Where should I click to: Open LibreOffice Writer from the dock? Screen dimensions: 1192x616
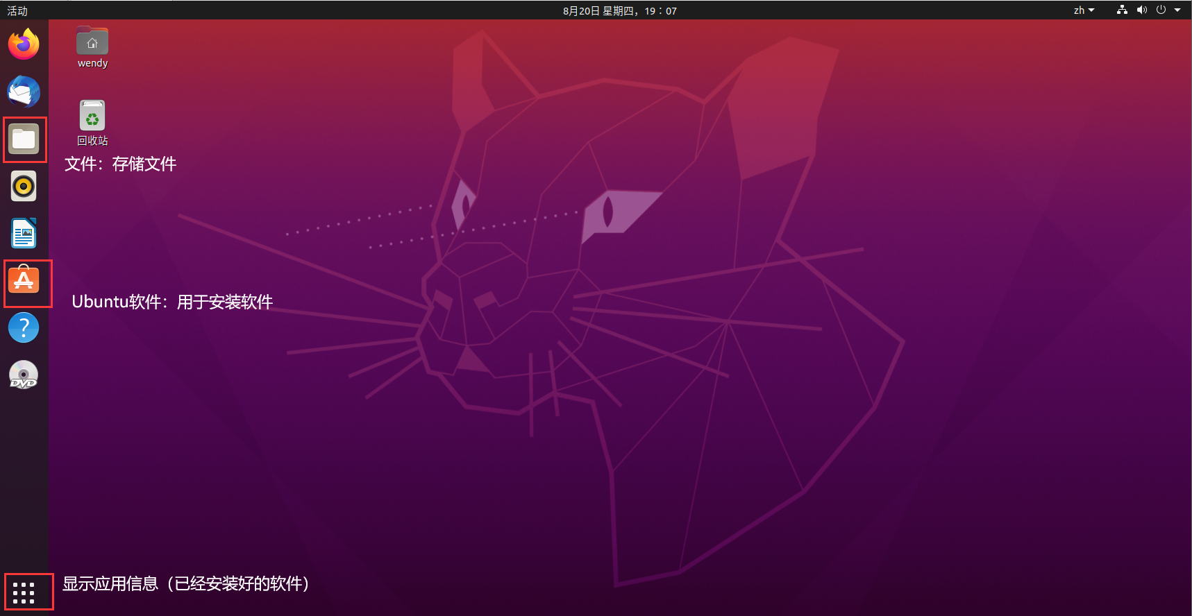24,233
